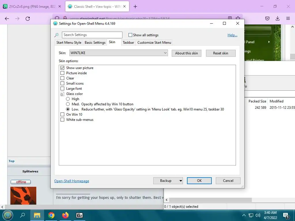295x221 pixels.
Task: Go forward in the Firefox browser
Action: click(17, 18)
